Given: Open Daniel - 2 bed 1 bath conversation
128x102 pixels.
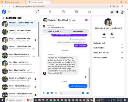Looking at the screenshot, I should coord(19,79).
